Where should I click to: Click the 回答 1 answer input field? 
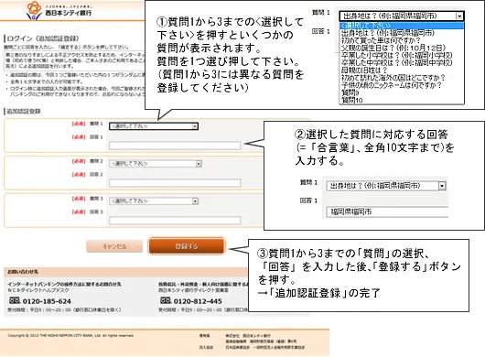click(x=175, y=146)
